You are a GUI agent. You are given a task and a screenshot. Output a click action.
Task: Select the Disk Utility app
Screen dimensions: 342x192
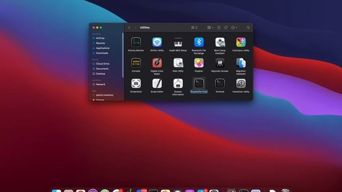[178, 63]
